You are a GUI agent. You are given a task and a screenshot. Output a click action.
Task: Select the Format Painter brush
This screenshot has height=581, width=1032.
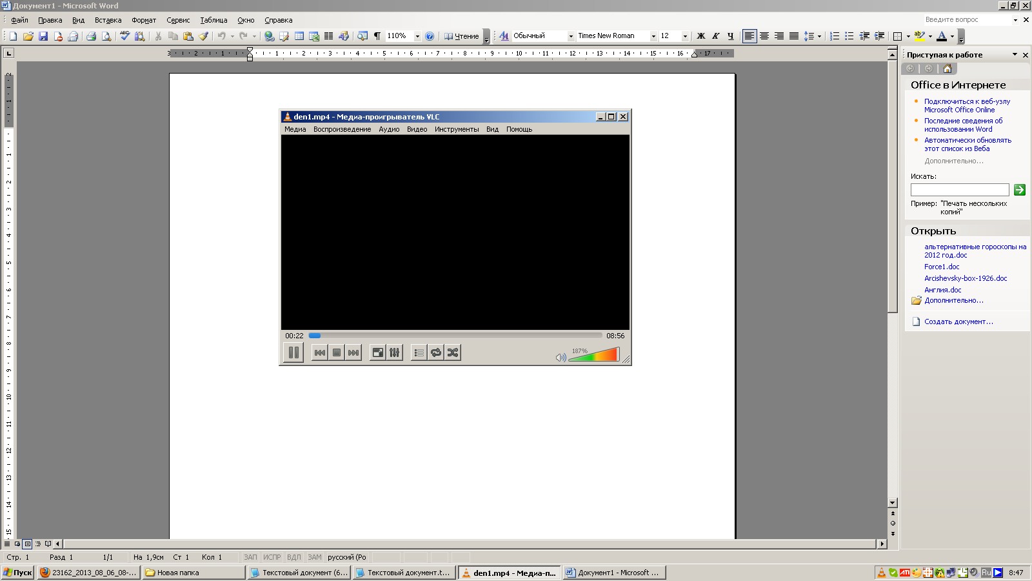click(x=203, y=36)
